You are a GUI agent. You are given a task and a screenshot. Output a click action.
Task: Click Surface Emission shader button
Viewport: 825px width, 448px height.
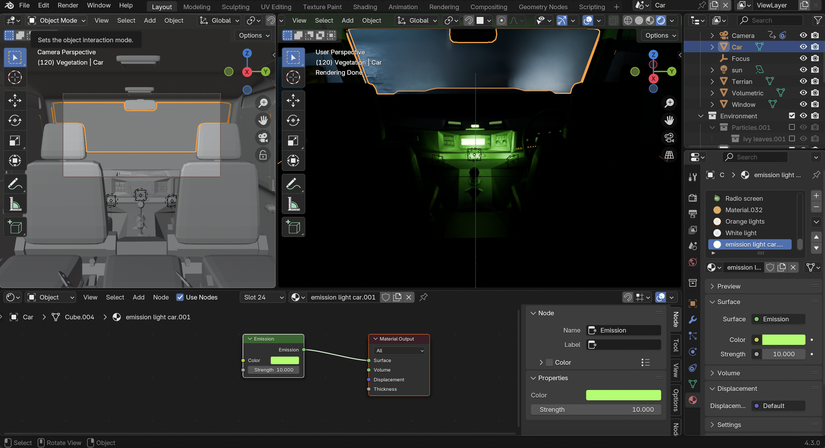click(x=778, y=319)
